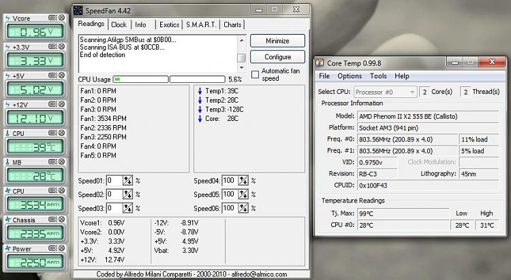Image resolution: width=511 pixels, height=280 pixels.
Task: Open the Exotics tab
Action: (170, 24)
